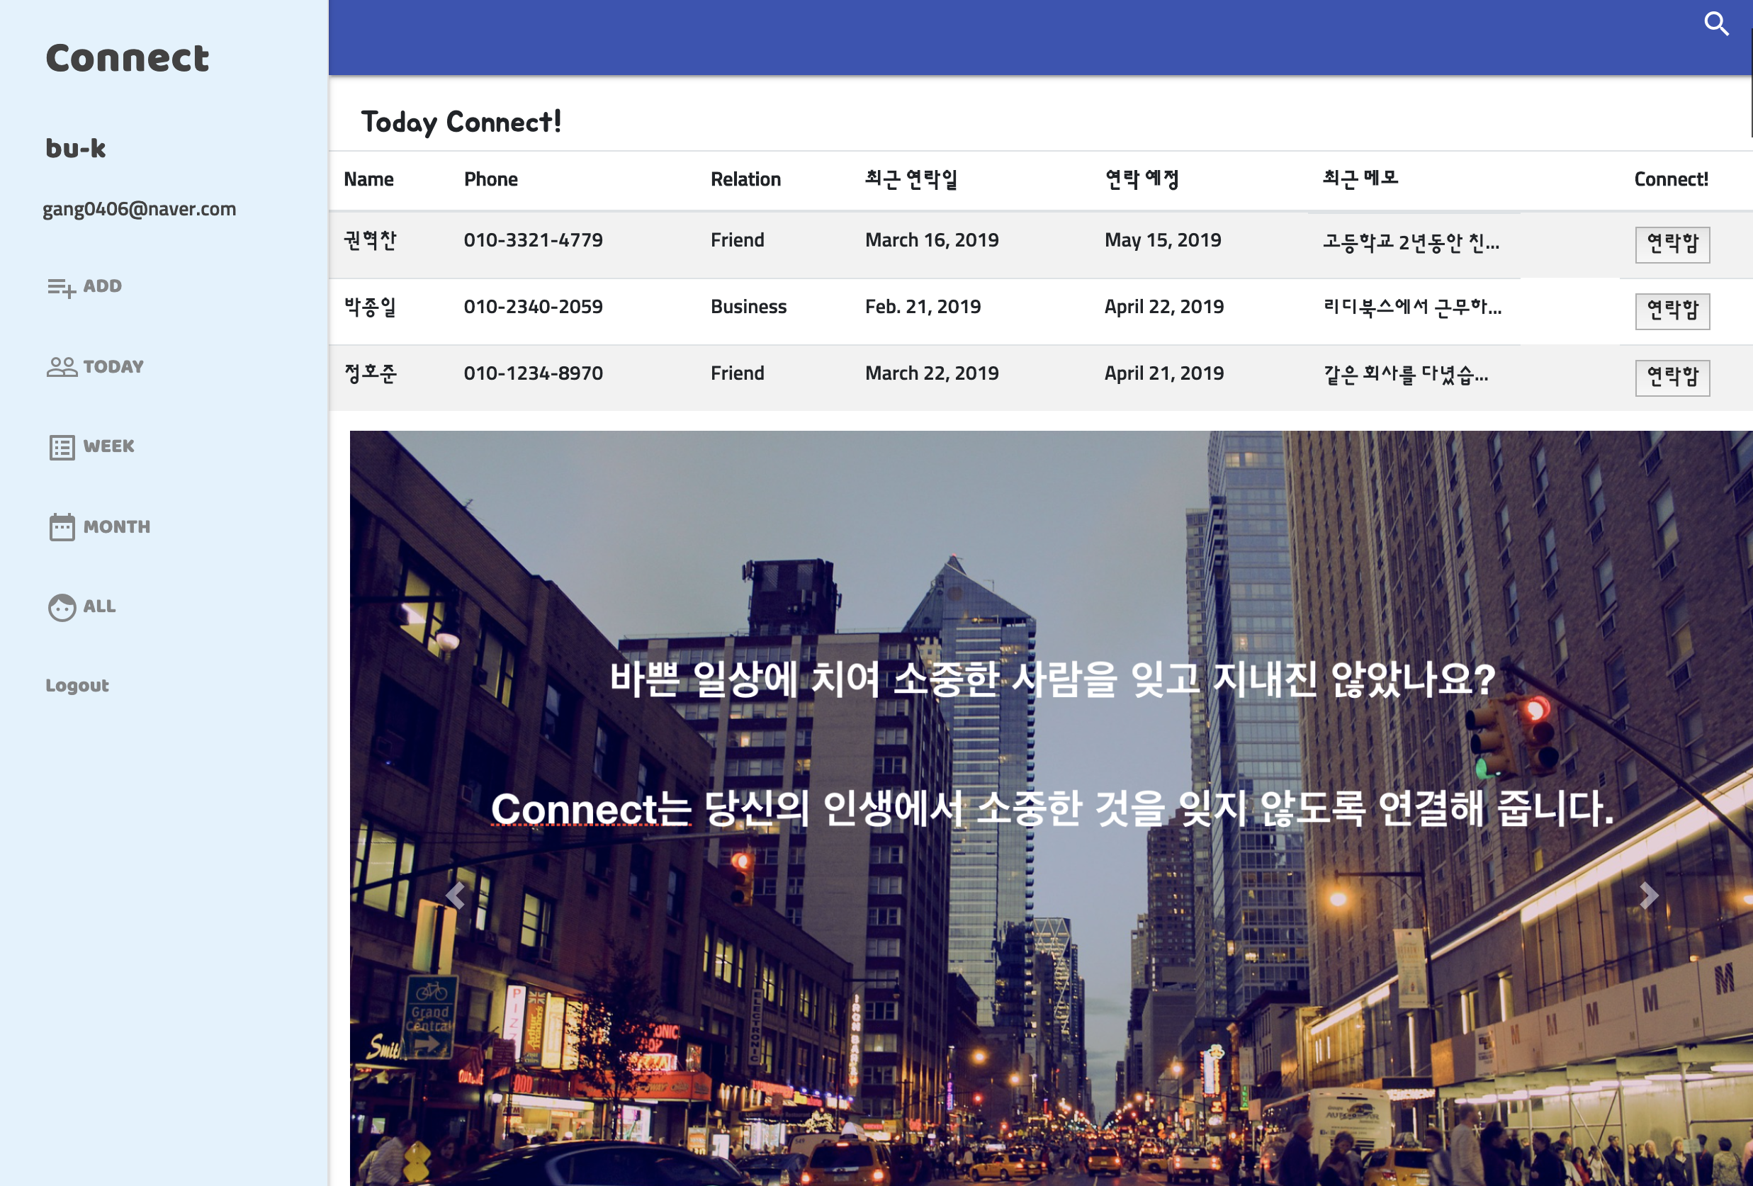
Task: Click the ADD list-plus icon
Action: point(61,287)
